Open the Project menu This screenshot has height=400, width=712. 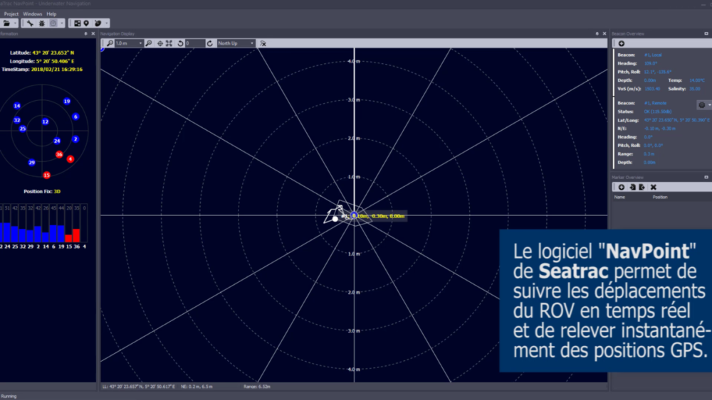[x=11, y=14]
